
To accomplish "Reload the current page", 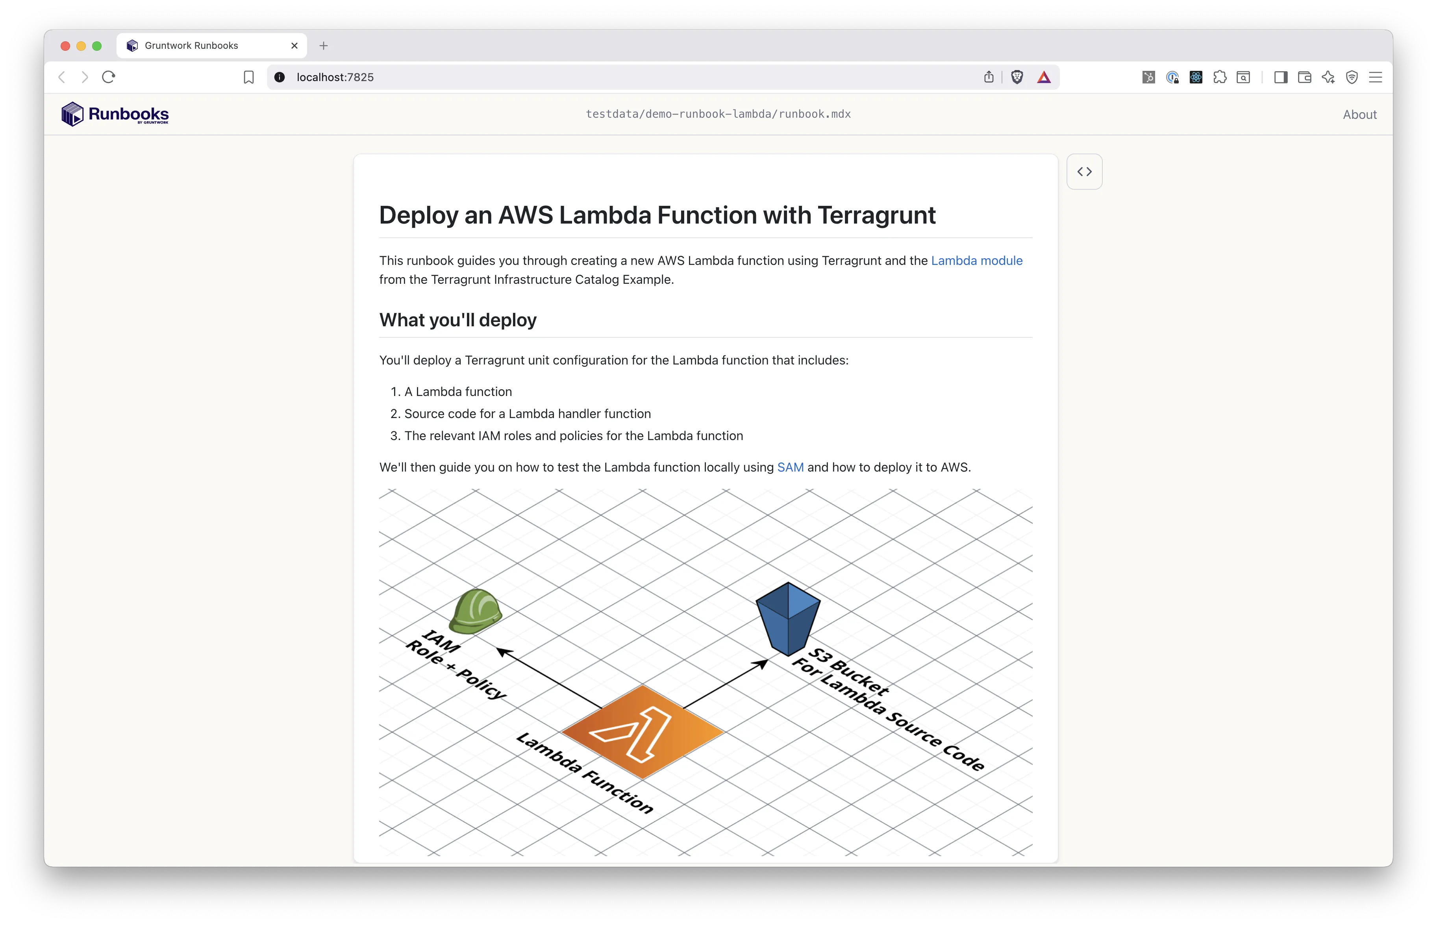I will click(109, 77).
